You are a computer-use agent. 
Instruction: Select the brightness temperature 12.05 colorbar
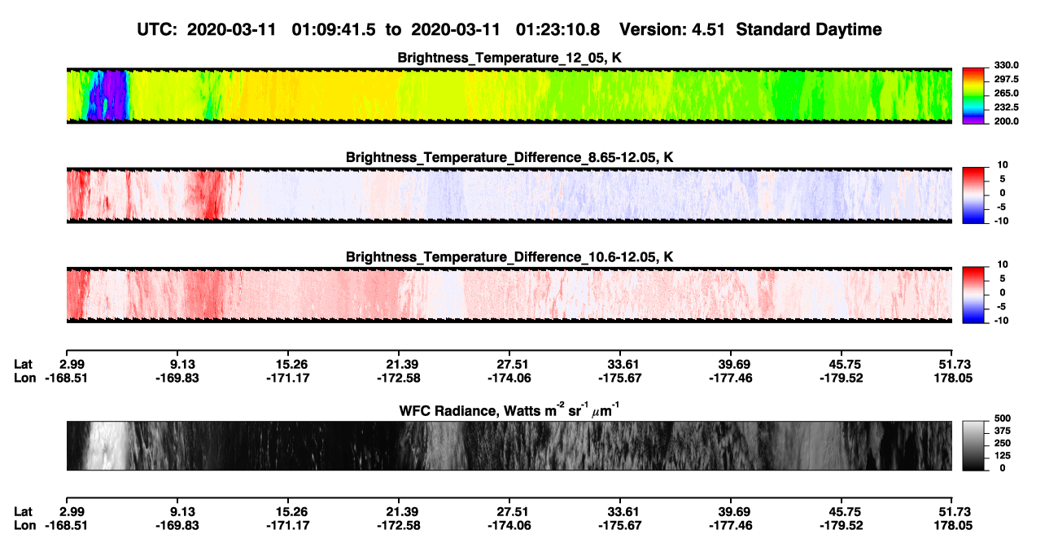click(973, 94)
